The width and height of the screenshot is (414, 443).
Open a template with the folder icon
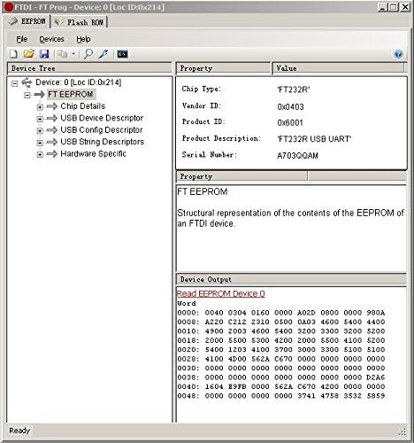29,54
